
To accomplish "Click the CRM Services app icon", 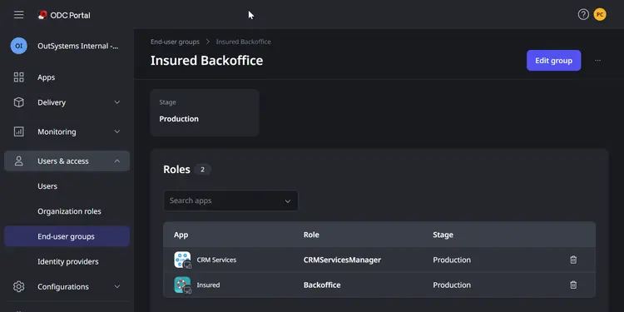I will pos(183,260).
